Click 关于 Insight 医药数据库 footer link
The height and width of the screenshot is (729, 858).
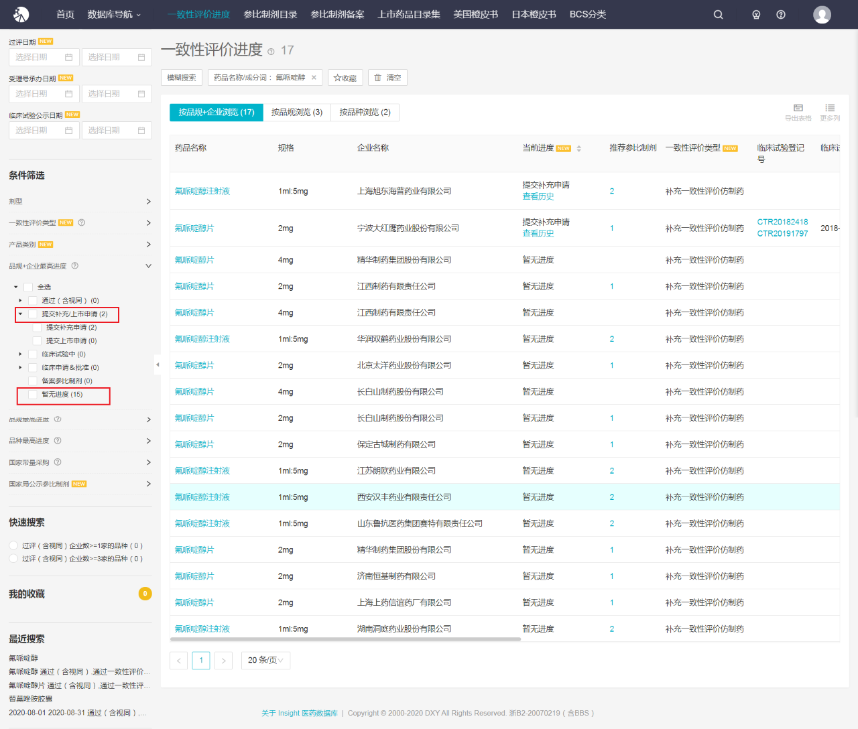pos(300,713)
